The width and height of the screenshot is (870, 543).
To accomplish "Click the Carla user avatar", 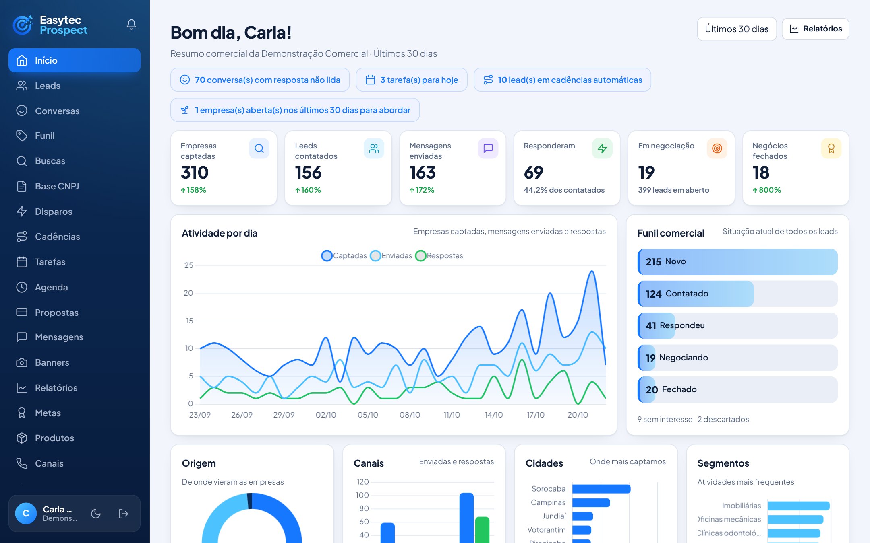I will [x=26, y=514].
